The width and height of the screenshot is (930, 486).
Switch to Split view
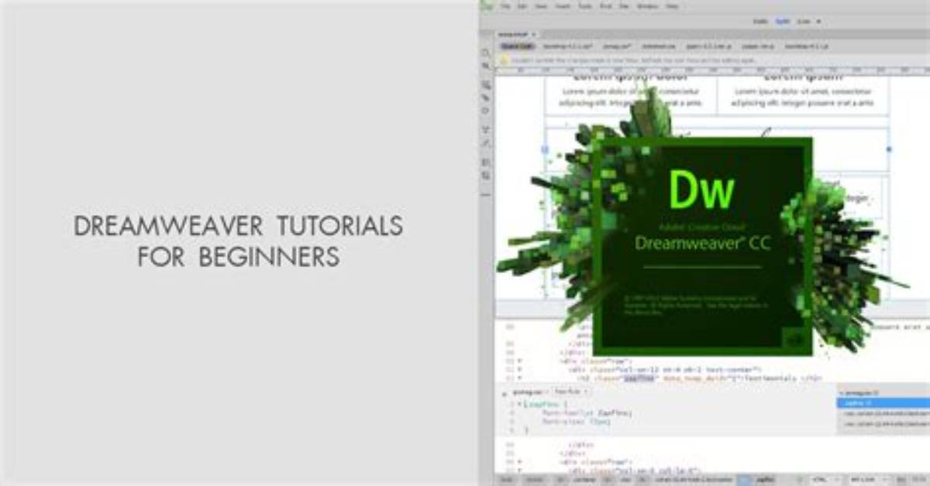[x=783, y=21]
